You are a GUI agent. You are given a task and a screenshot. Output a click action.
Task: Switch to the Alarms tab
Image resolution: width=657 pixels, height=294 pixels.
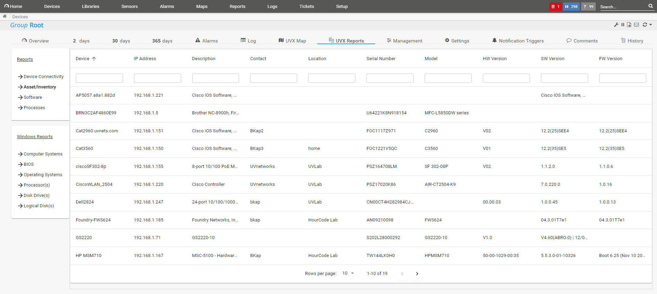[x=207, y=41]
